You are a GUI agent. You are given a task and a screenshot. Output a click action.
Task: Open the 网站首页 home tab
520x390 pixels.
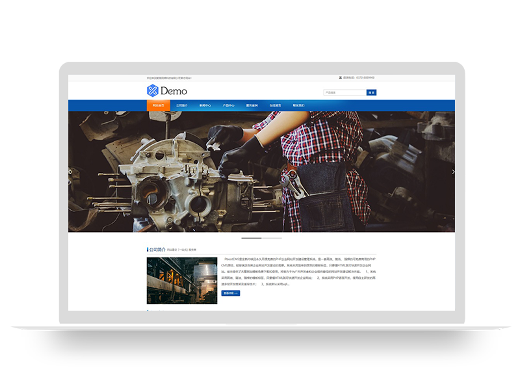159,105
